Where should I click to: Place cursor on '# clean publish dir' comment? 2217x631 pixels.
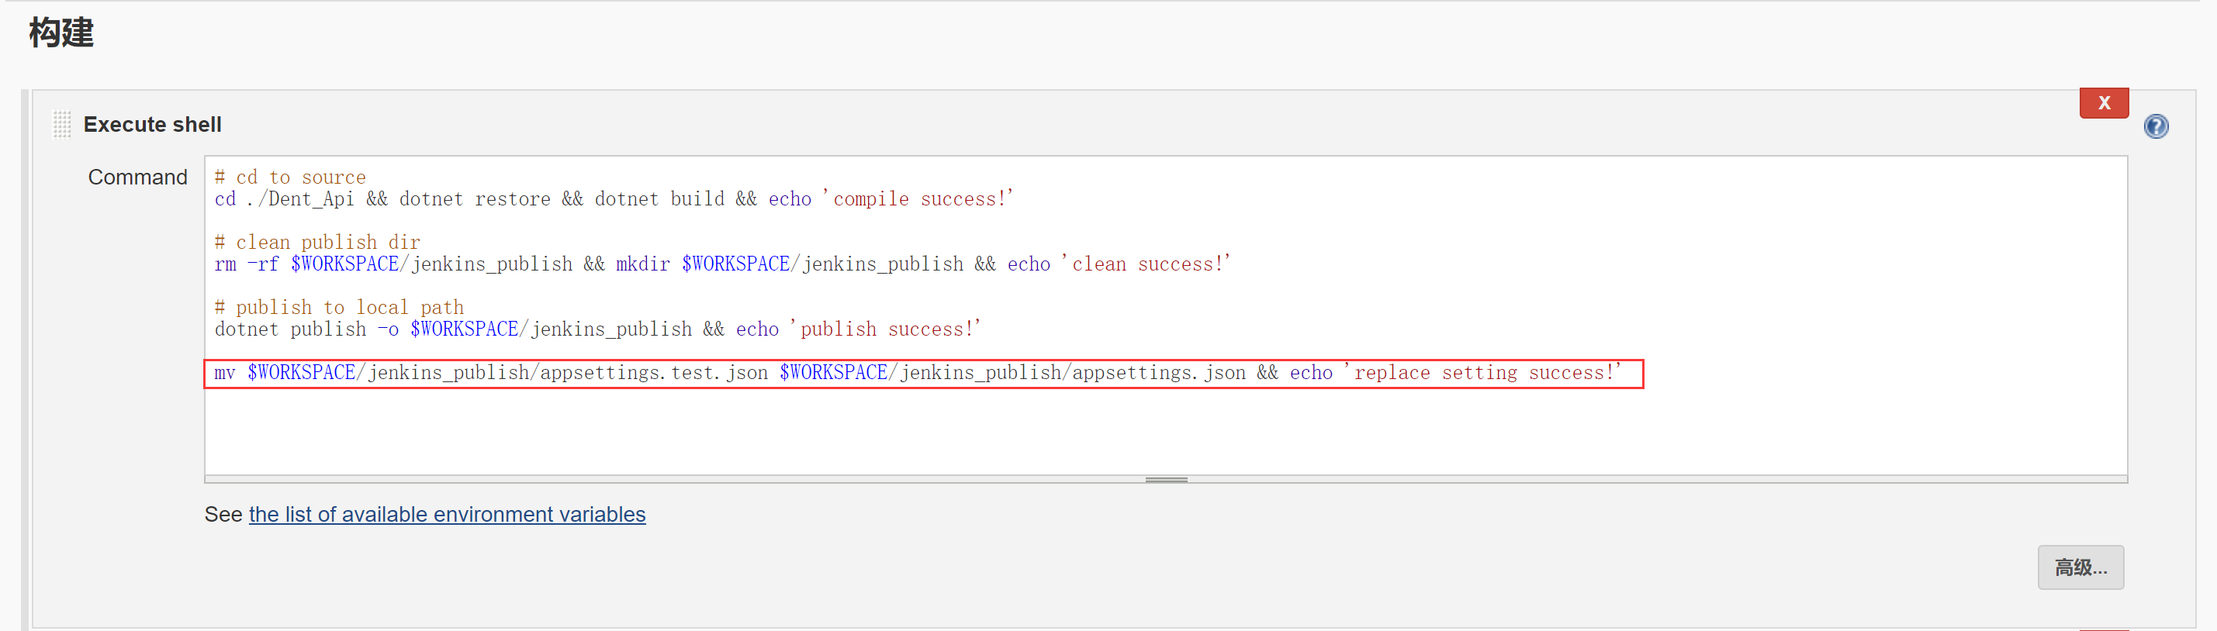[x=317, y=243]
